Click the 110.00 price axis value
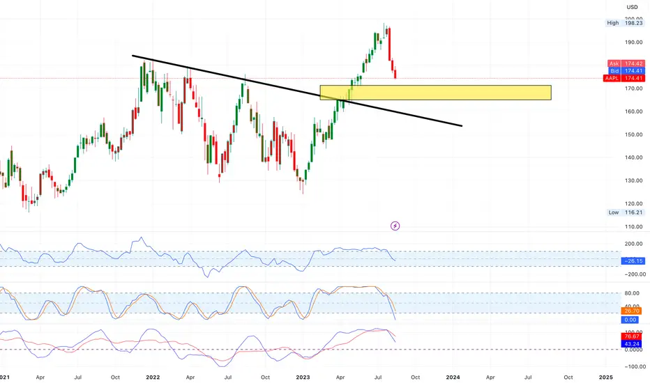 pyautogui.click(x=634, y=227)
